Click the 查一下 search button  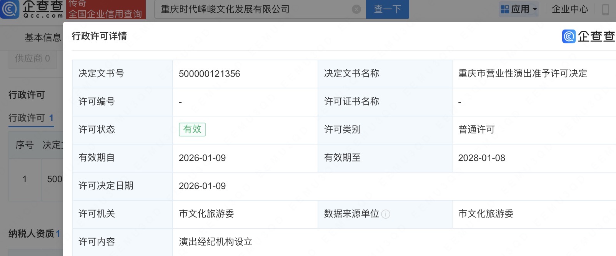[x=388, y=9]
